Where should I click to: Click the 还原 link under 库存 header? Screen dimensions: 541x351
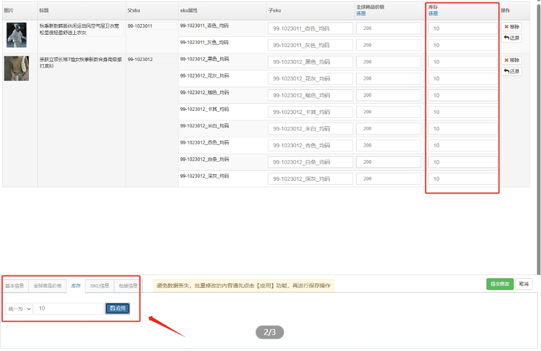[x=433, y=13]
